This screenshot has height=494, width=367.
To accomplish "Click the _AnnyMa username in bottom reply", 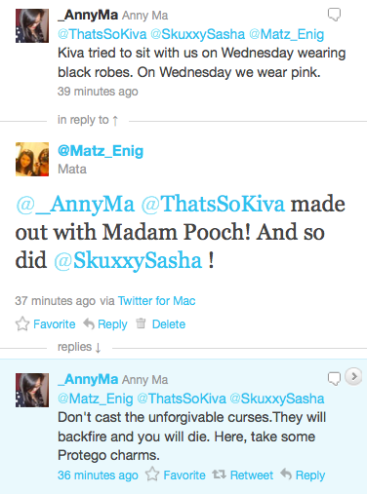I will (x=88, y=379).
